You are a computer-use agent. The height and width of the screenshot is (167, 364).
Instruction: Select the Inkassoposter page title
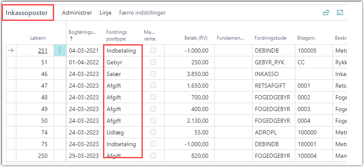tap(29, 13)
